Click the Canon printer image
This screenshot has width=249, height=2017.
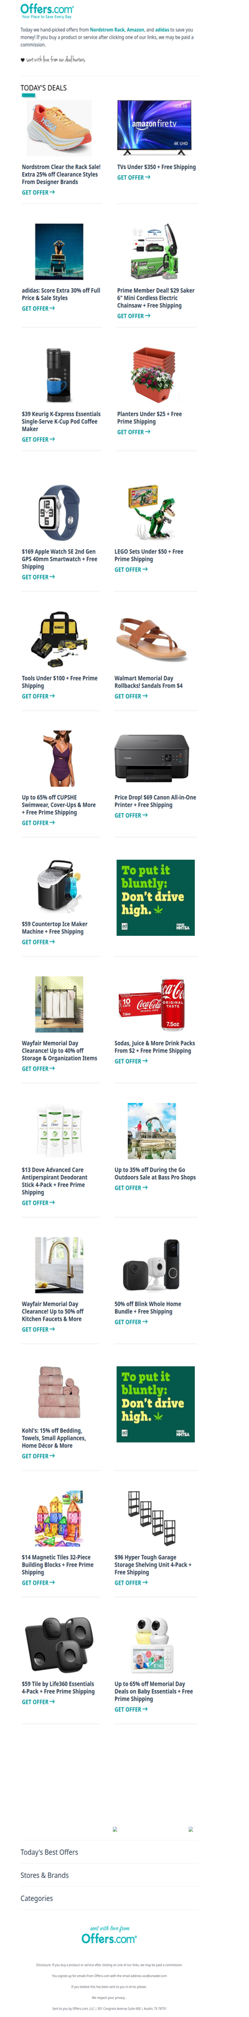tap(151, 759)
